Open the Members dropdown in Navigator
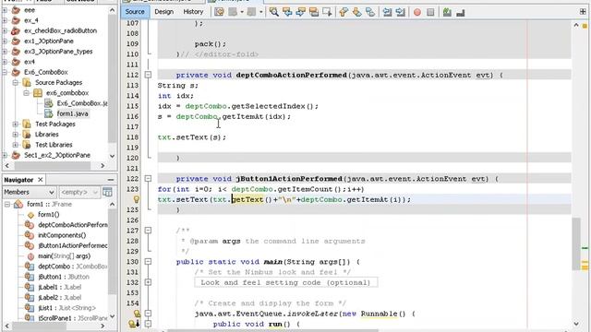This screenshot has width=591, height=332. click(29, 192)
